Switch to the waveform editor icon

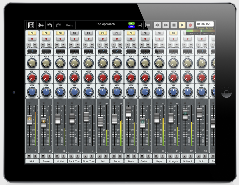[x=41, y=25]
